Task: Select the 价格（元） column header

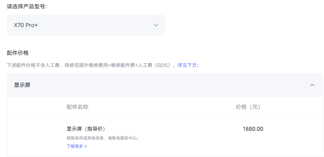Action: (248, 107)
